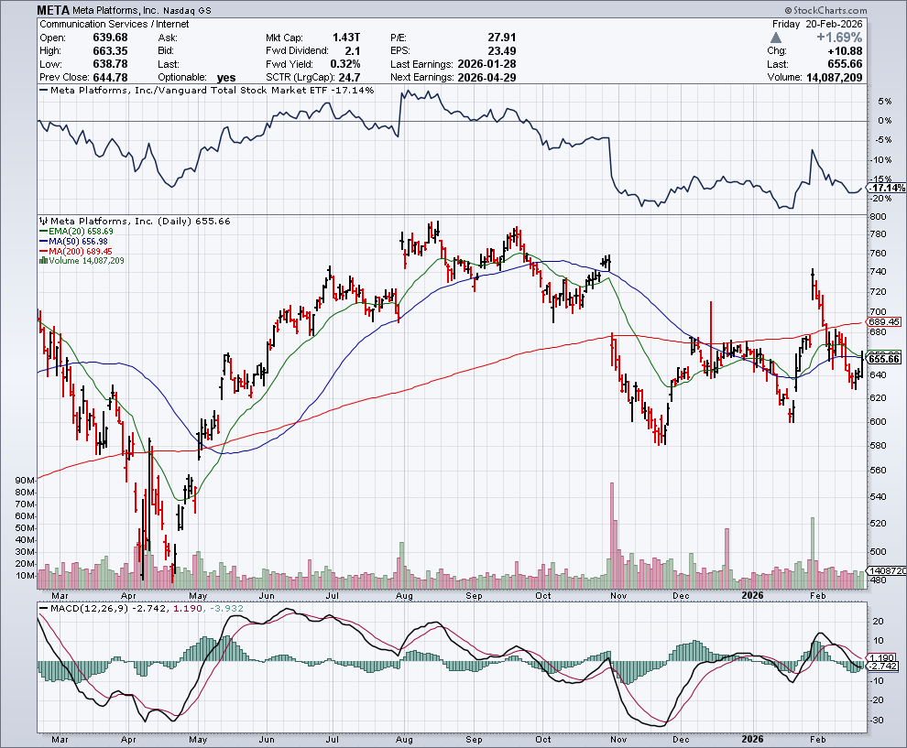Click the blue MA(50) line marker

click(x=42, y=241)
